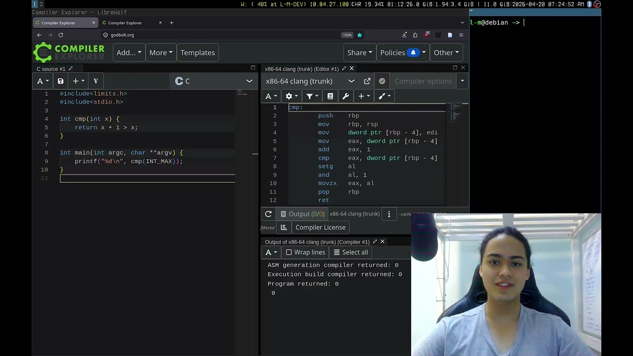Click the source editor minimap
633x356 pixels.
pos(242,92)
